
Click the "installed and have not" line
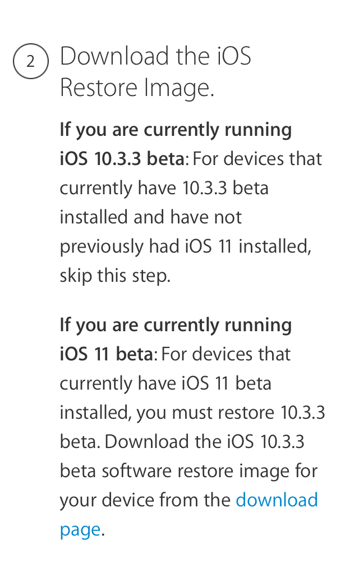point(150,217)
